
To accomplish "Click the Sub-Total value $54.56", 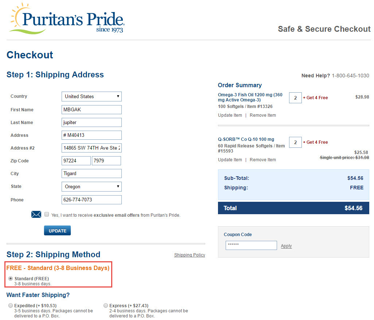I will click(355, 178).
